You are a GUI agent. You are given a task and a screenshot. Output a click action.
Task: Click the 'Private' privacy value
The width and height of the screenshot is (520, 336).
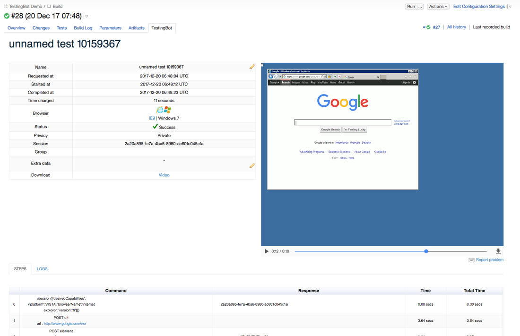point(164,135)
